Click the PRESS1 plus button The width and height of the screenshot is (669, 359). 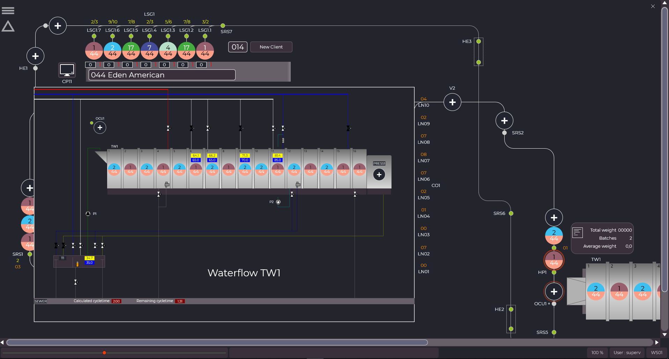pyautogui.click(x=379, y=174)
